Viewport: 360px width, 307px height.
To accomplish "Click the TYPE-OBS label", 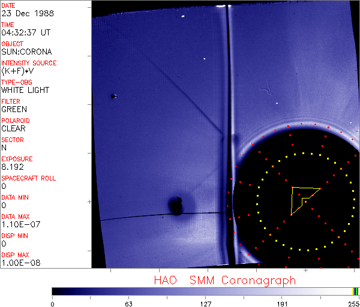I will [17, 82].
